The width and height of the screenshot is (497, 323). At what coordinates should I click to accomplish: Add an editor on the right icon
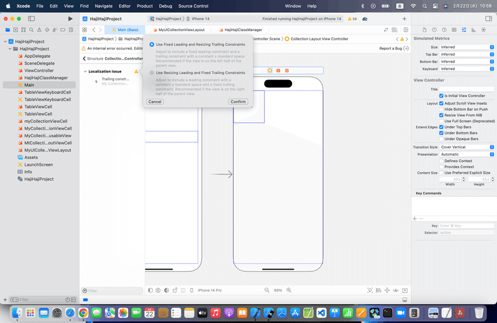pyautogui.click(x=406, y=30)
